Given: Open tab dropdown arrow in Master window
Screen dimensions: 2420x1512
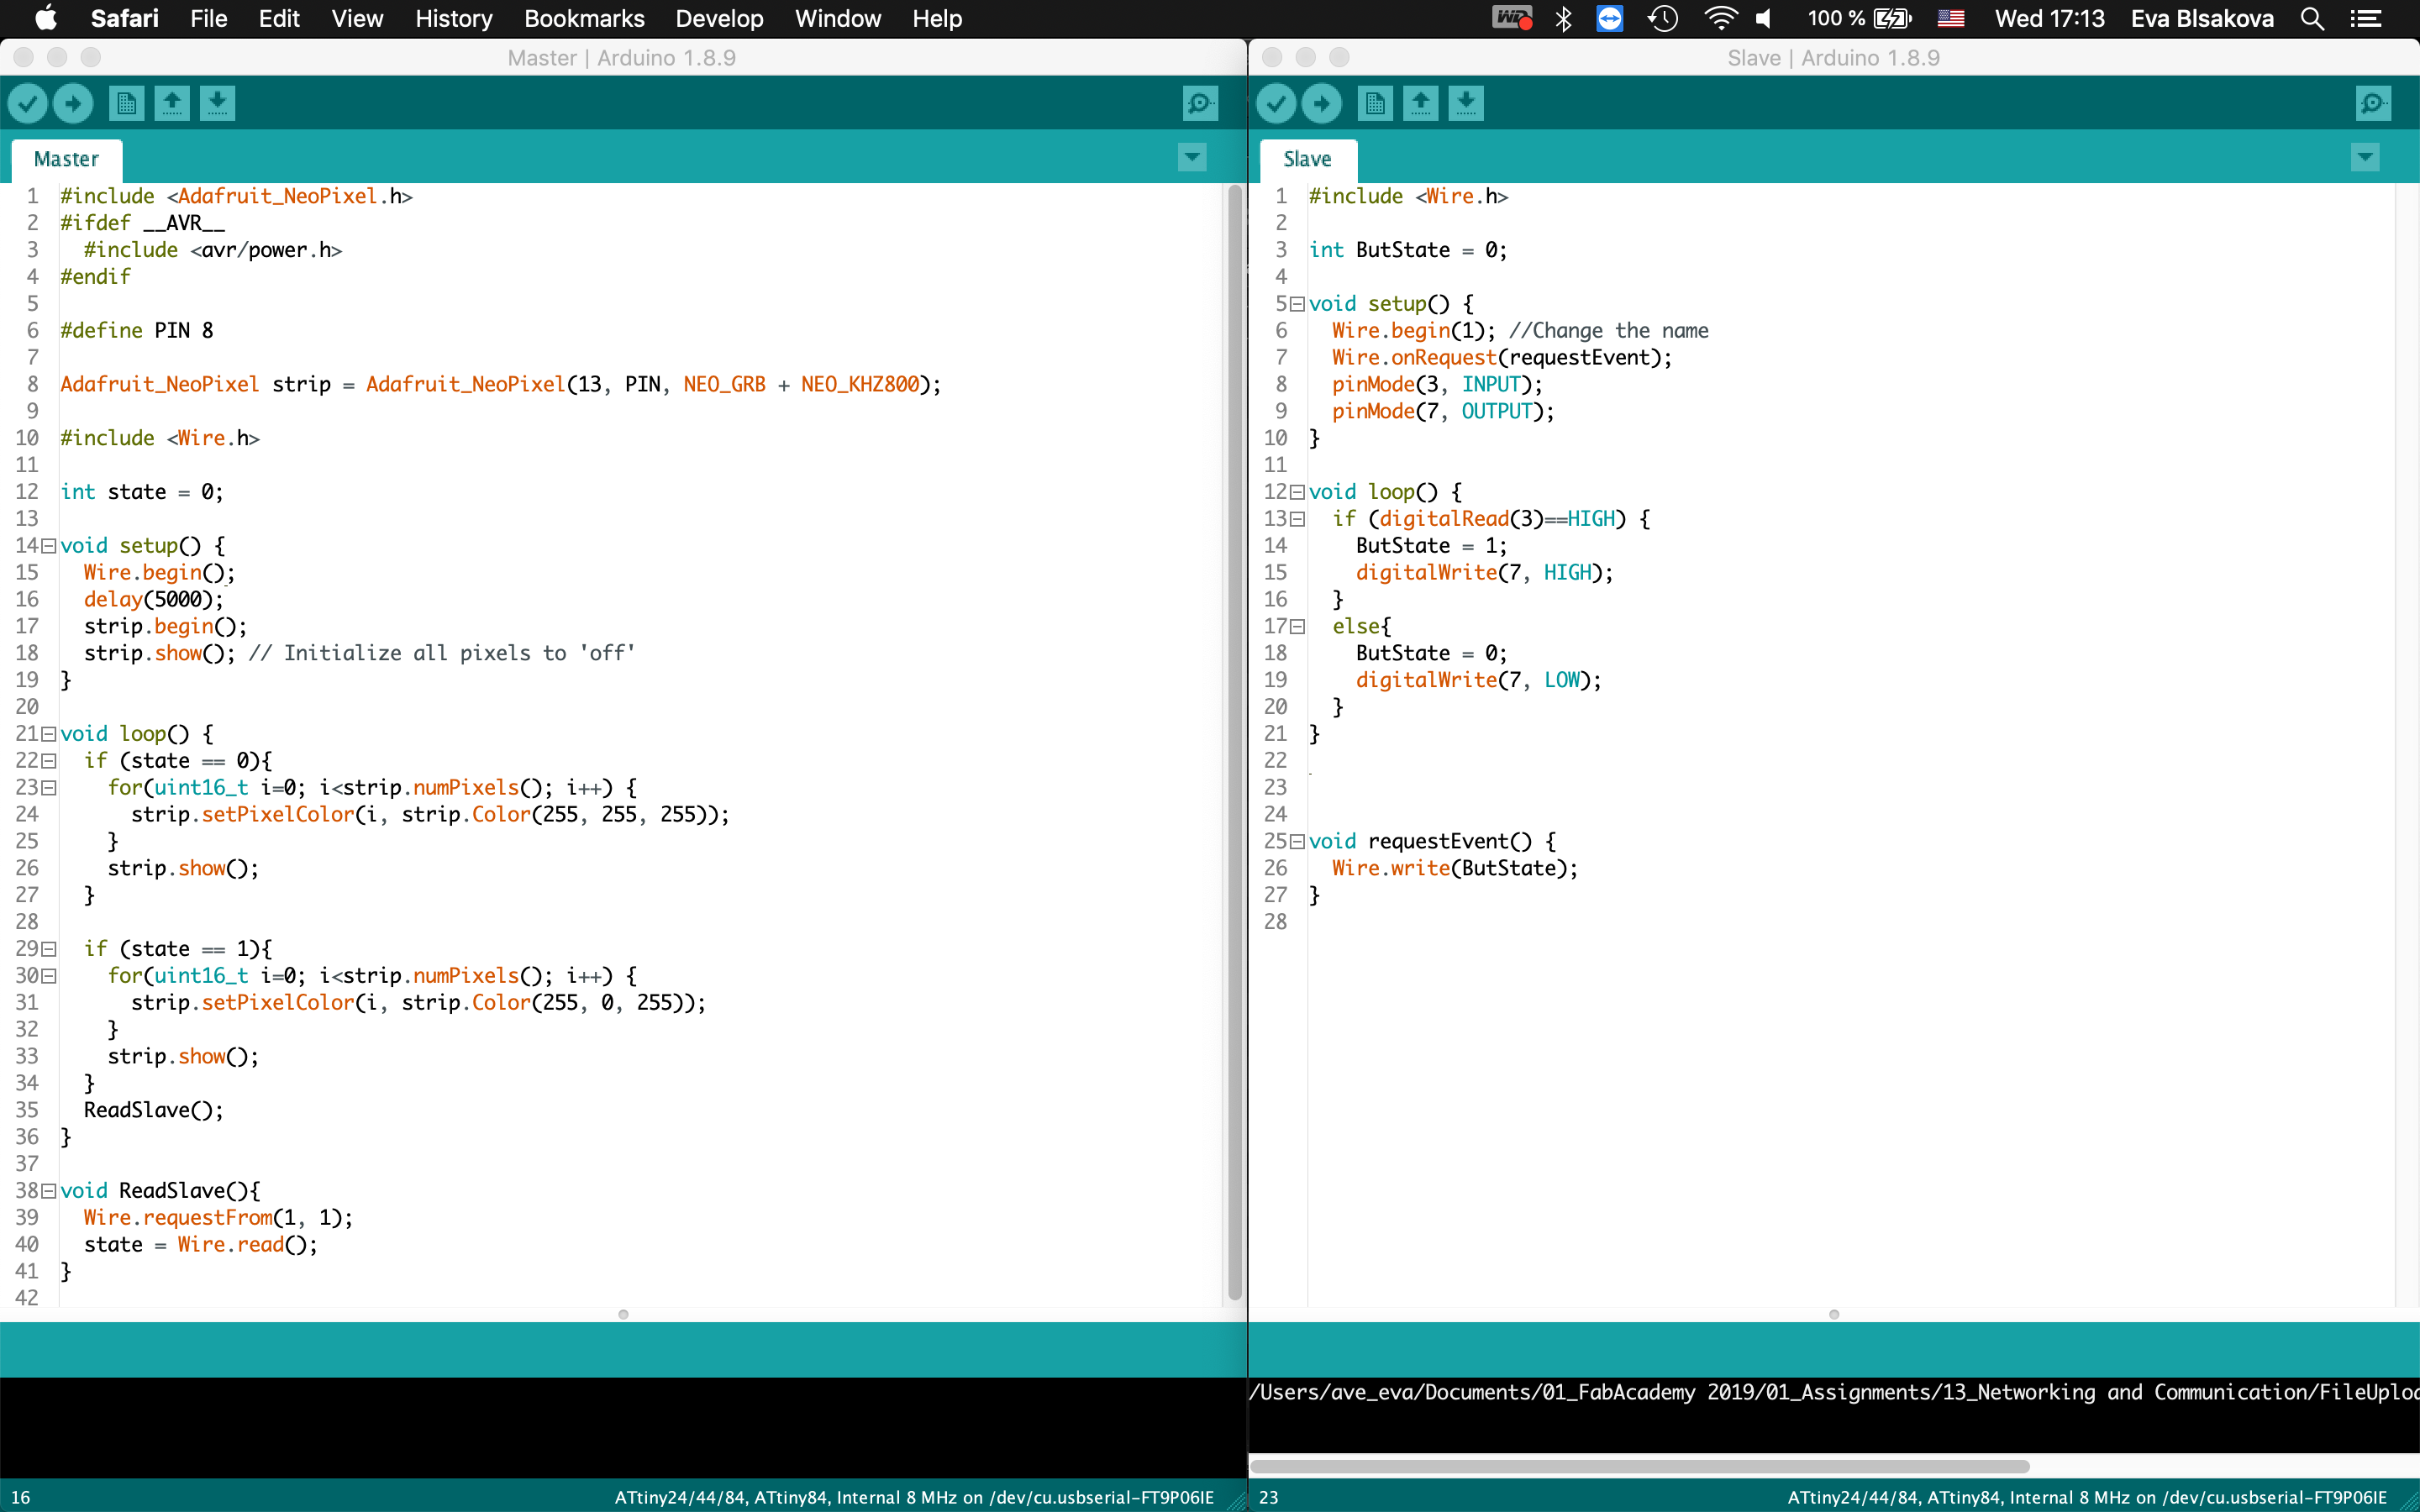Looking at the screenshot, I should click(1192, 157).
